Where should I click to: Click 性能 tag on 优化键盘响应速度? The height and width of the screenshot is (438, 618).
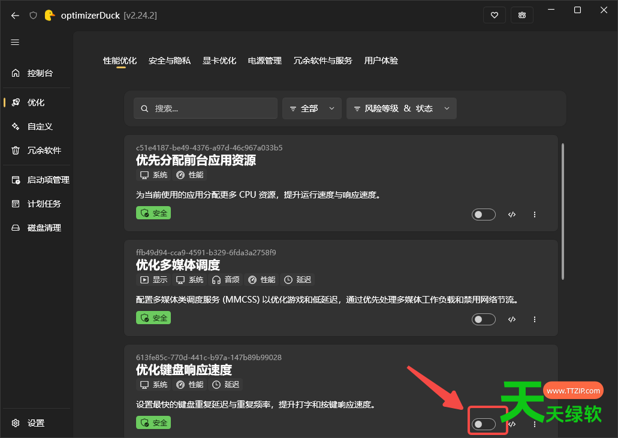click(189, 385)
